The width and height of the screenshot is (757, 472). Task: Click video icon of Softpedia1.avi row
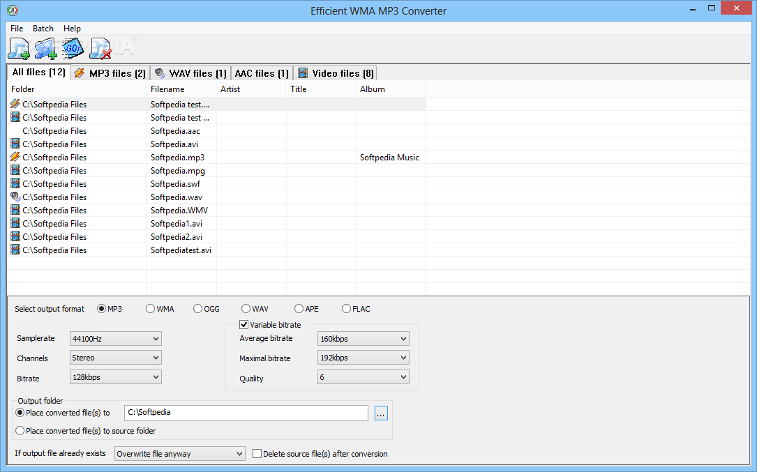(15, 223)
